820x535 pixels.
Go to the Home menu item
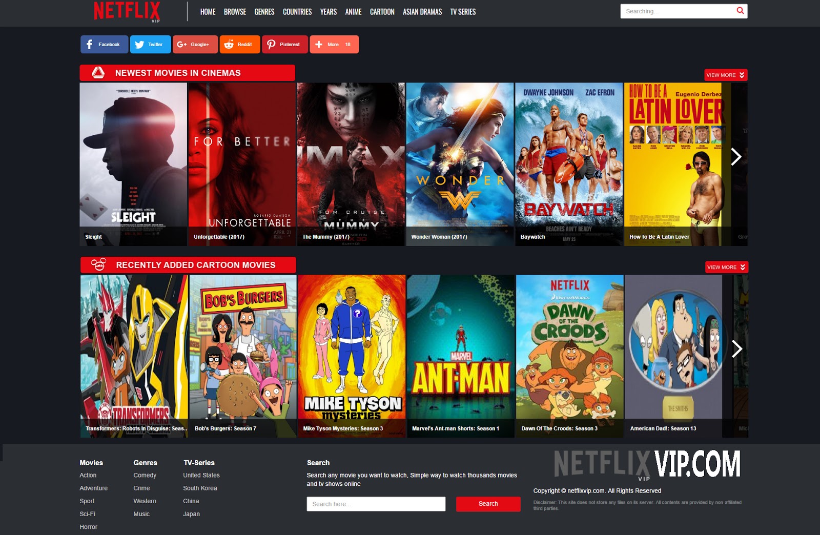[208, 12]
